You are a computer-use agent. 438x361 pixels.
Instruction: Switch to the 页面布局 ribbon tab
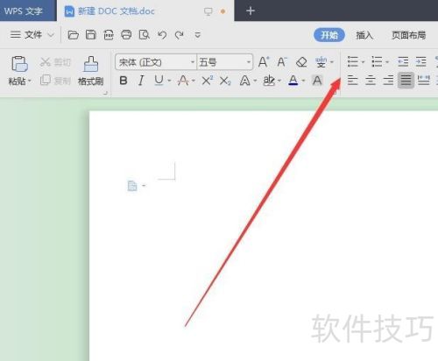click(x=408, y=35)
